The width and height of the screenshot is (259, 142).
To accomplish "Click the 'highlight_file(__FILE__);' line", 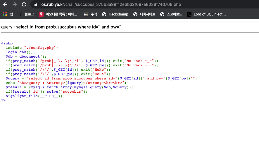I will coord(34,96).
